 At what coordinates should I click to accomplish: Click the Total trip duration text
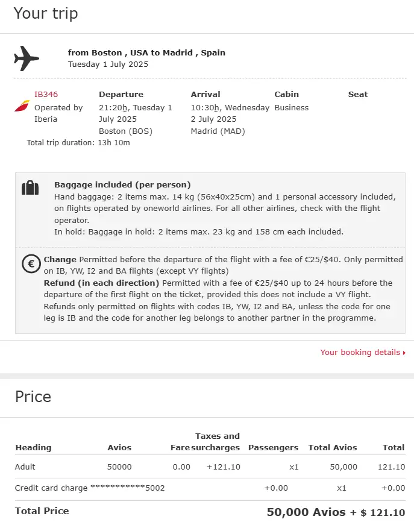[78, 143]
